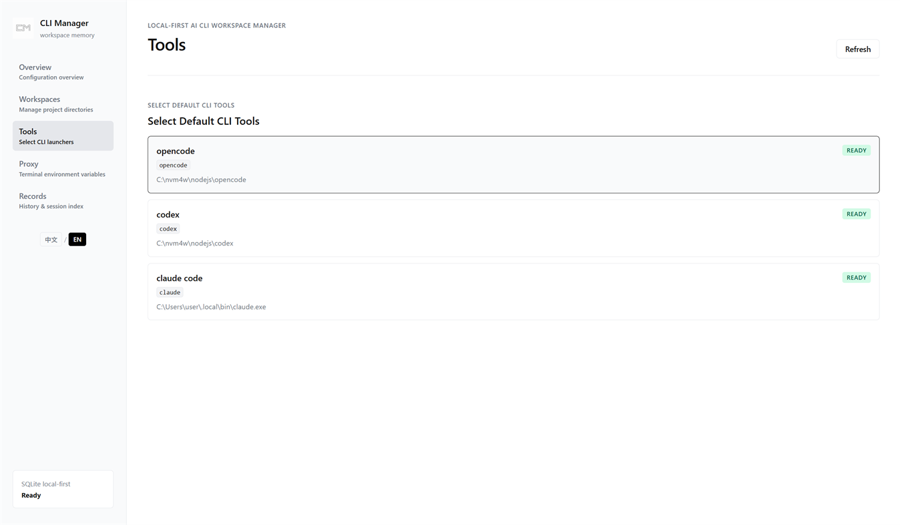Click path C:\nvm4w\nodejs\codex
This screenshot has height=525, width=900.
pyautogui.click(x=195, y=243)
